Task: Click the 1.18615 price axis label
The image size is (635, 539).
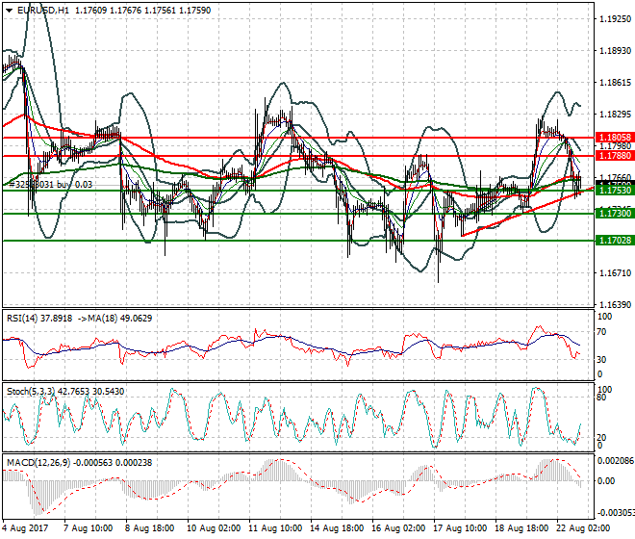Action: (615, 83)
